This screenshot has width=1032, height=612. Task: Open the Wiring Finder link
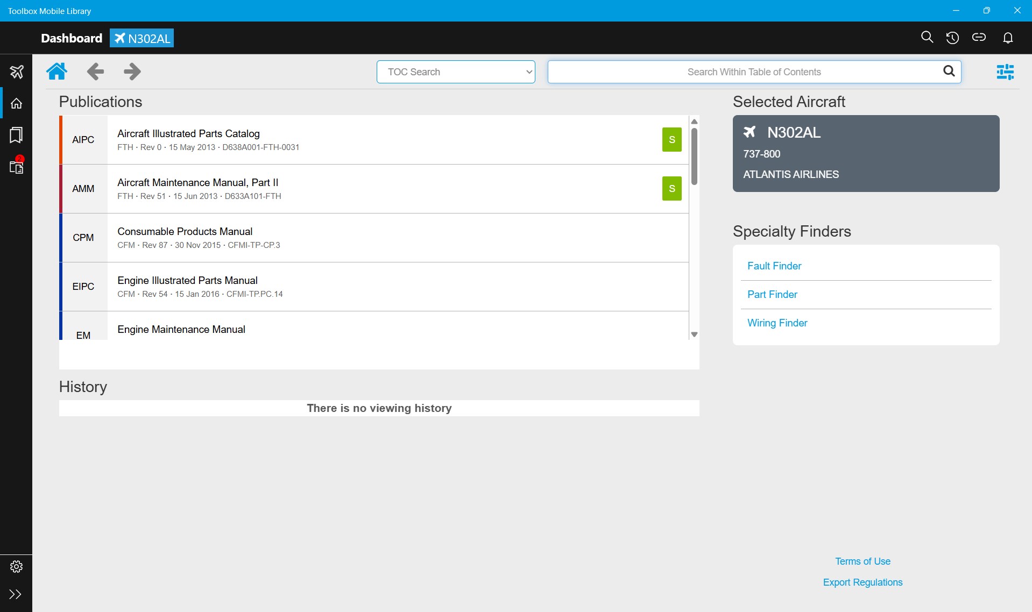(x=777, y=323)
